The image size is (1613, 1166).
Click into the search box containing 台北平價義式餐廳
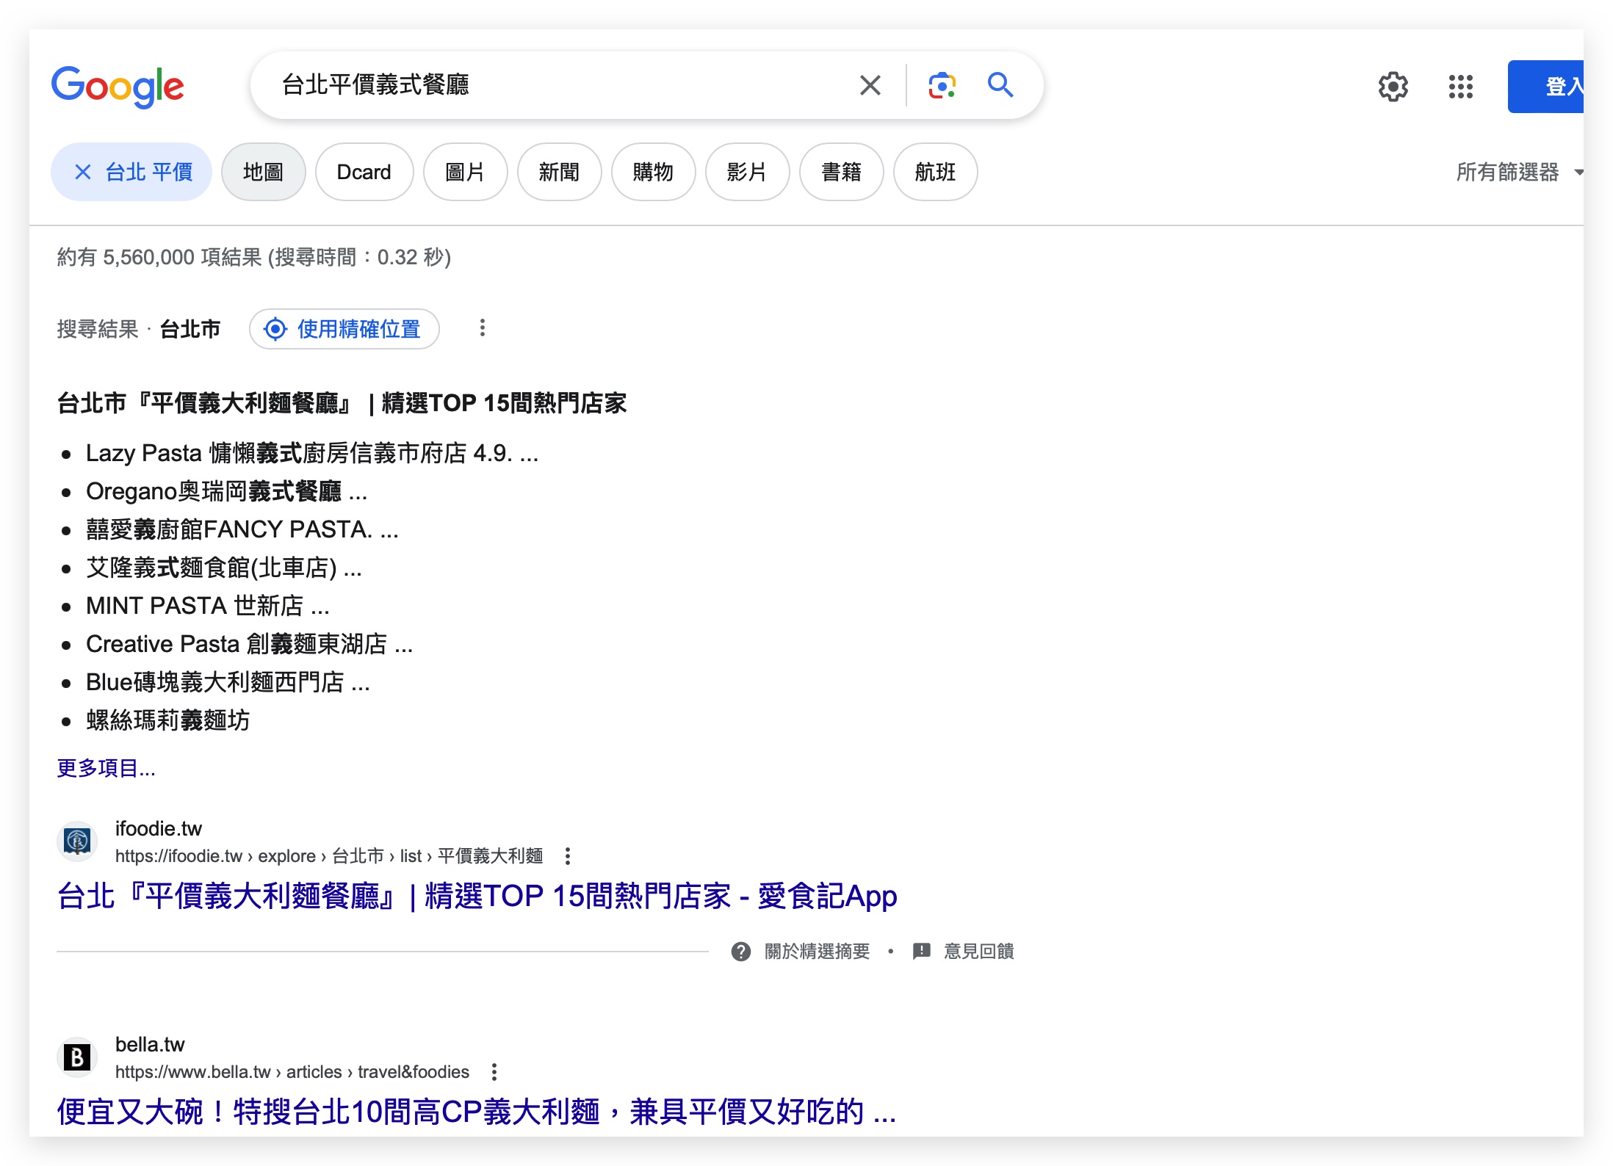558,85
